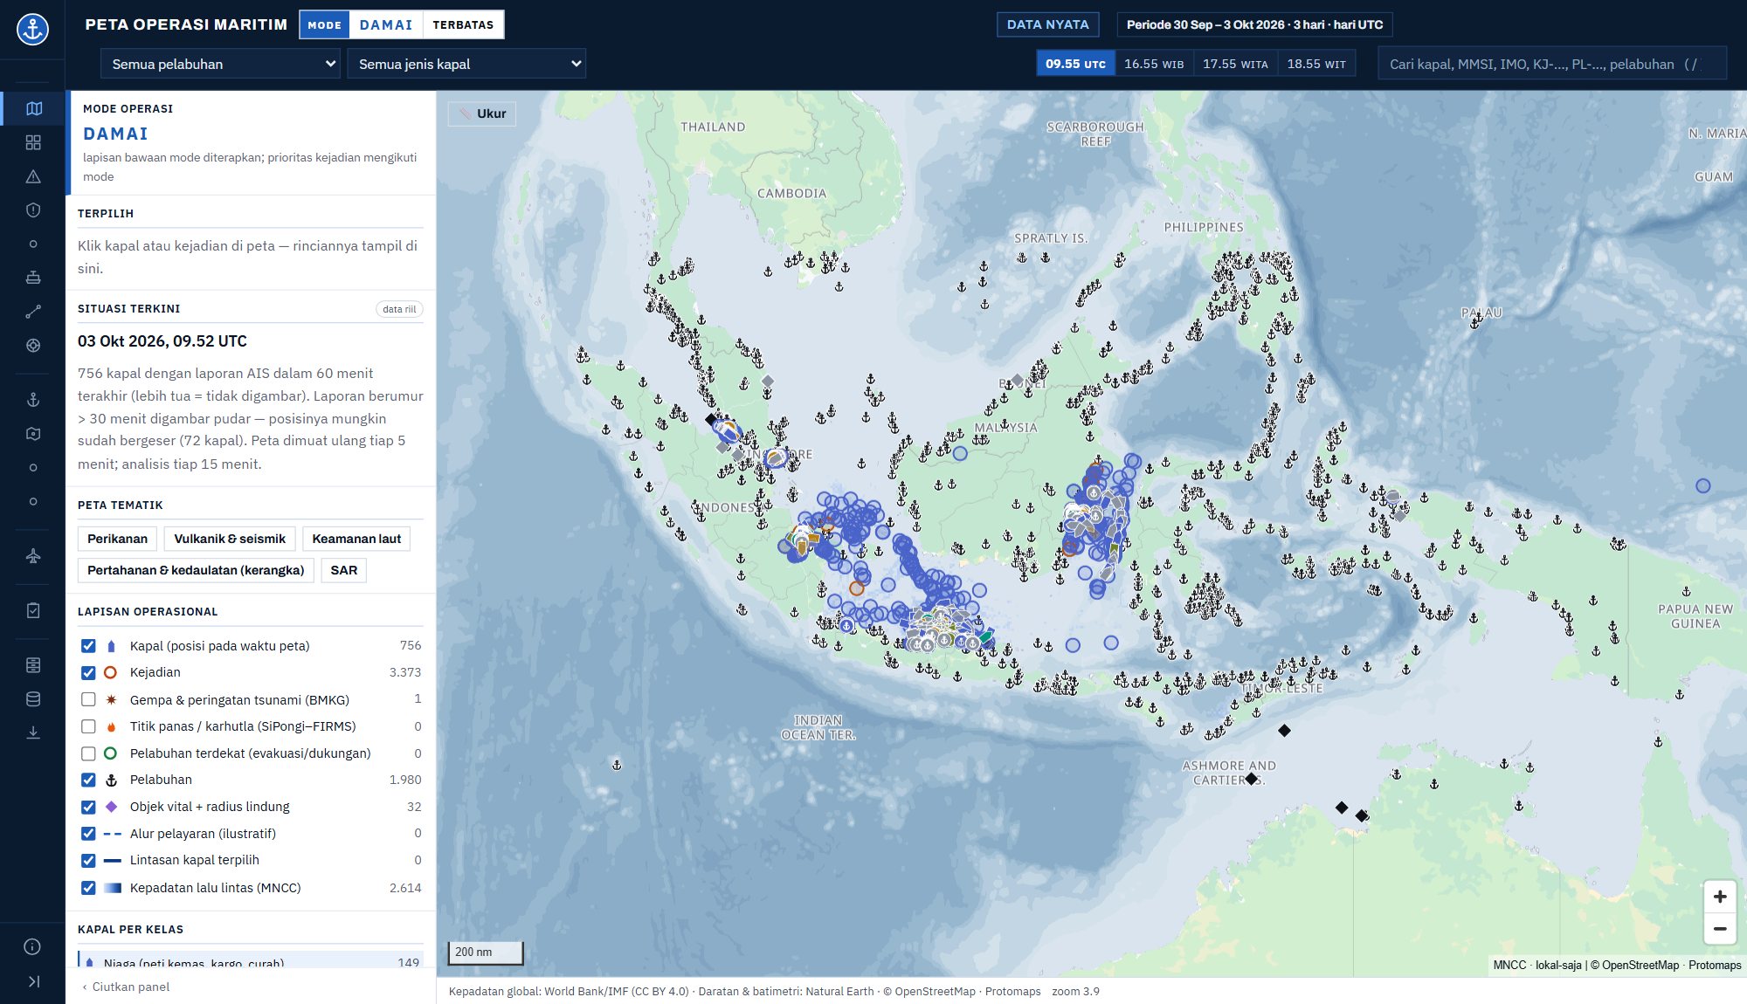Click the anchor icon in the Pelabuhan row

(111, 780)
